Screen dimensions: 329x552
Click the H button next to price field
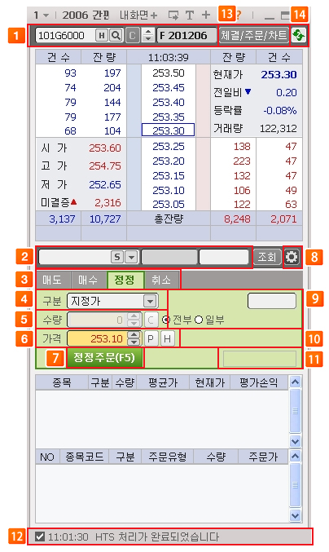tap(167, 338)
